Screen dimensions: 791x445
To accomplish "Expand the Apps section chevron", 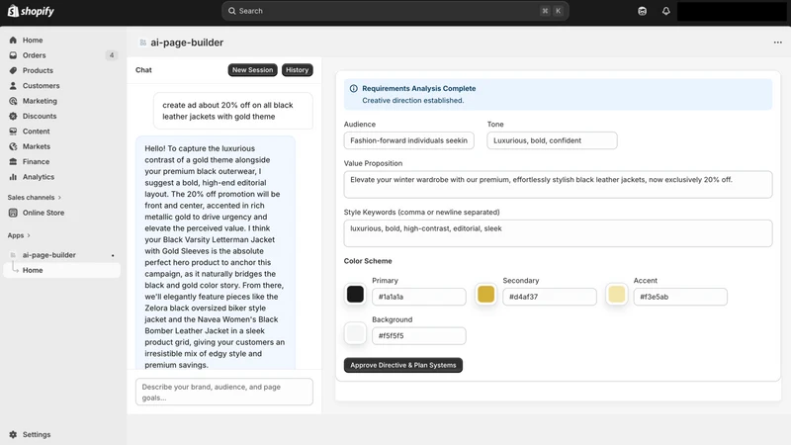I will click(x=29, y=235).
